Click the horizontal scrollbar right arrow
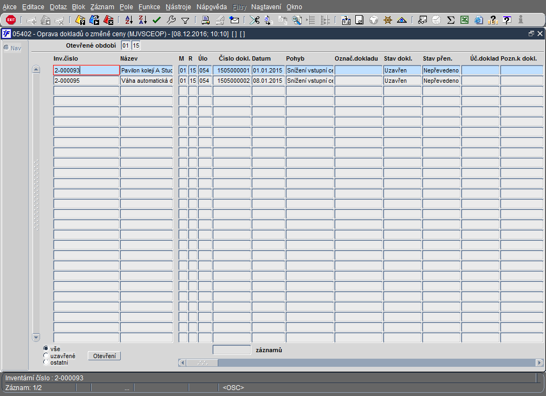The height and width of the screenshot is (396, 546). [539, 362]
